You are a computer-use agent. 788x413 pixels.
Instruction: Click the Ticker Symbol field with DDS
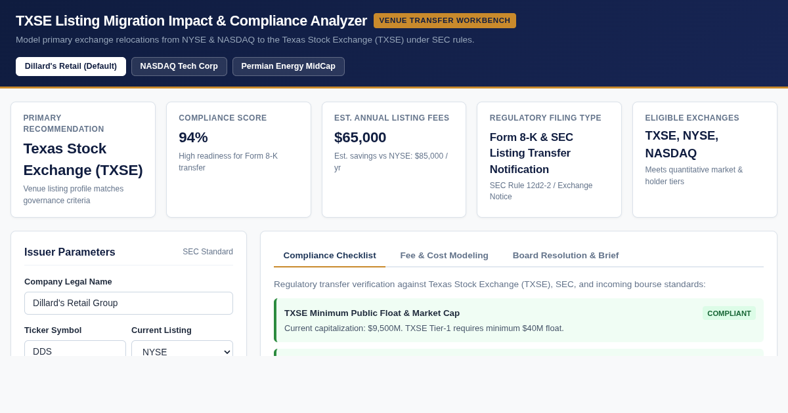[x=75, y=349]
